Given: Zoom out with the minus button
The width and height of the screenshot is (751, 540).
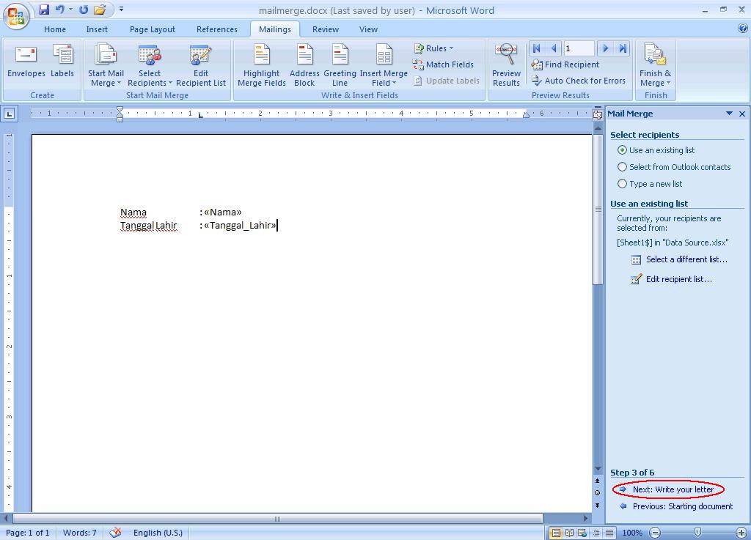Looking at the screenshot, I should pyautogui.click(x=655, y=533).
